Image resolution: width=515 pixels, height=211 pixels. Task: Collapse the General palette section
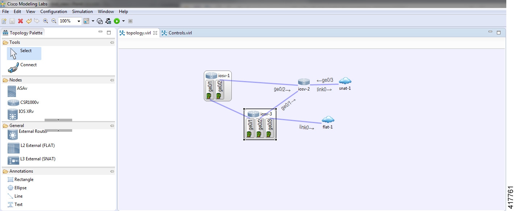click(x=58, y=126)
